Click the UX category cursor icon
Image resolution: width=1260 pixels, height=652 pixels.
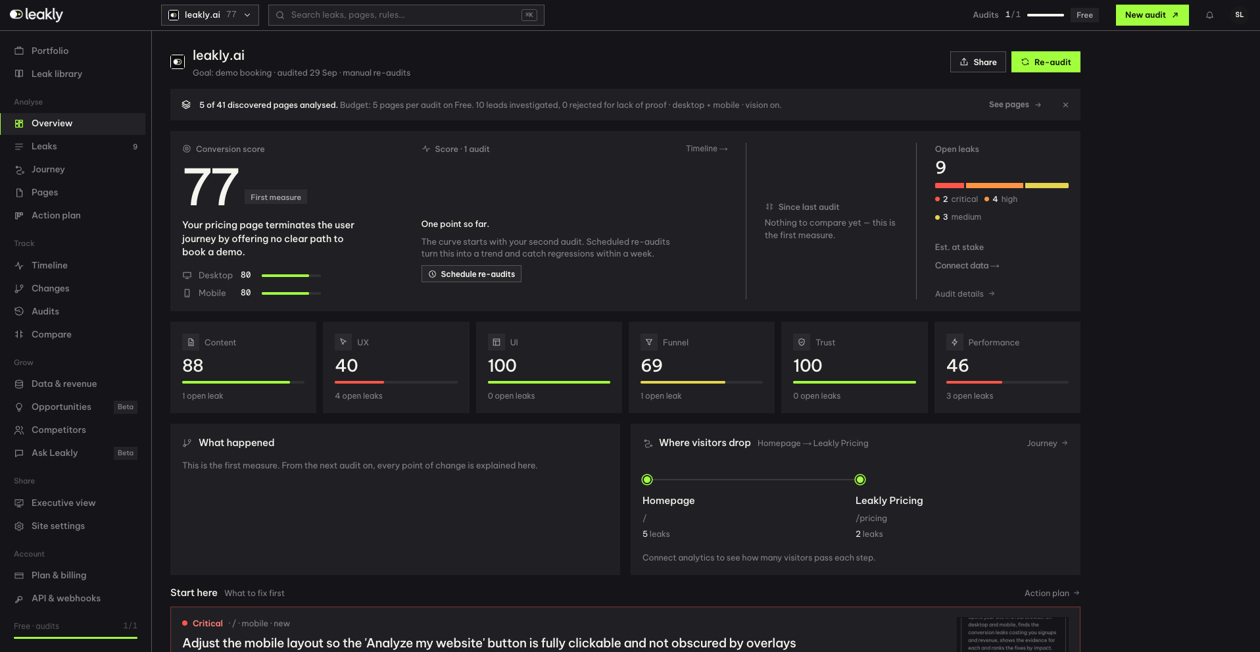tap(343, 342)
